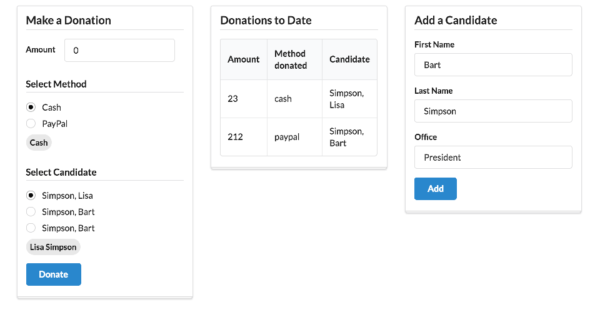The height and width of the screenshot is (312, 600).
Task: Click the Candidate column header
Action: click(349, 59)
